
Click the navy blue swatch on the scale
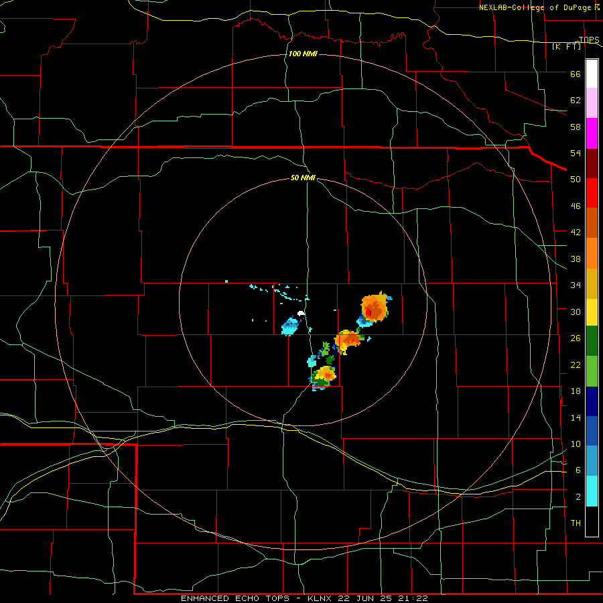click(x=592, y=401)
